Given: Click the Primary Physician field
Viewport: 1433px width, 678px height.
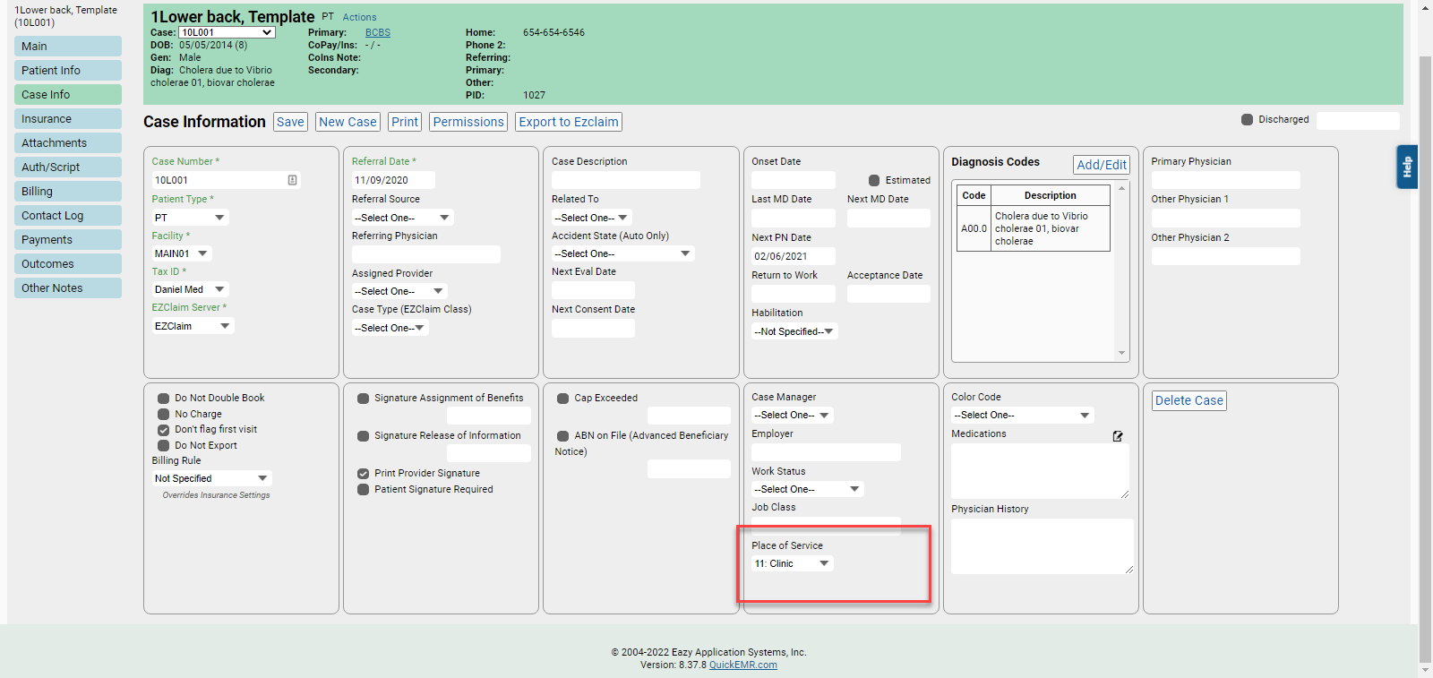Looking at the screenshot, I should pos(1225,180).
